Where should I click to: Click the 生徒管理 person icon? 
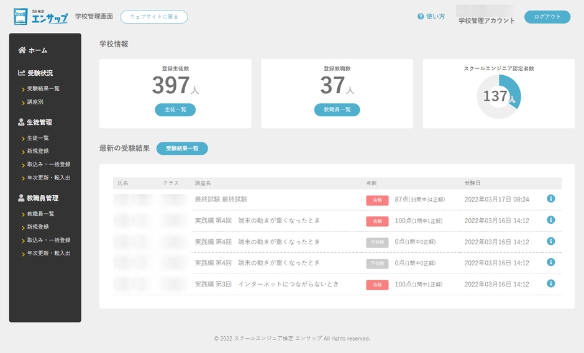(22, 122)
